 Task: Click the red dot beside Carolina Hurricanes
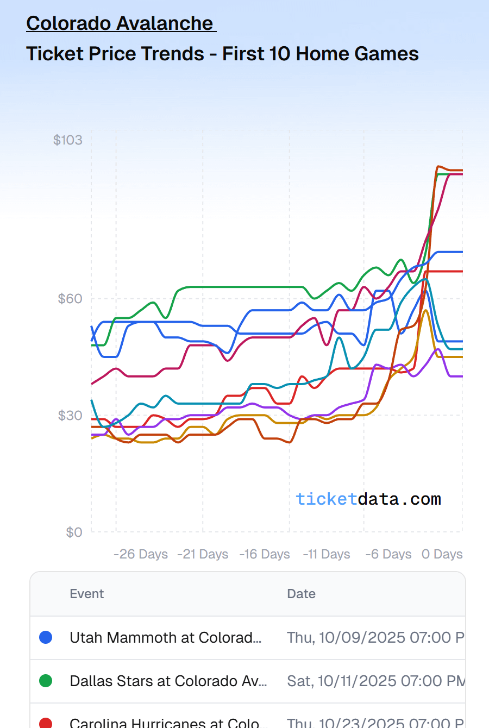(x=46, y=723)
